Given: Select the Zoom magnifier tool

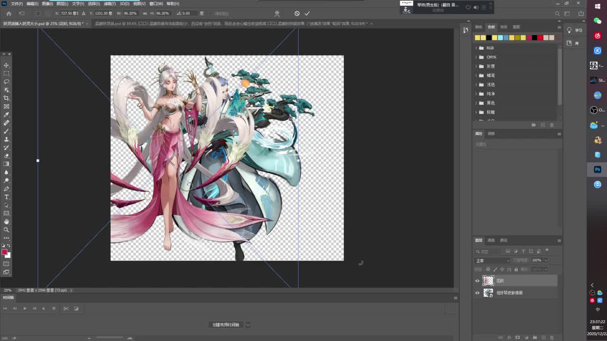Looking at the screenshot, I should click(6, 230).
